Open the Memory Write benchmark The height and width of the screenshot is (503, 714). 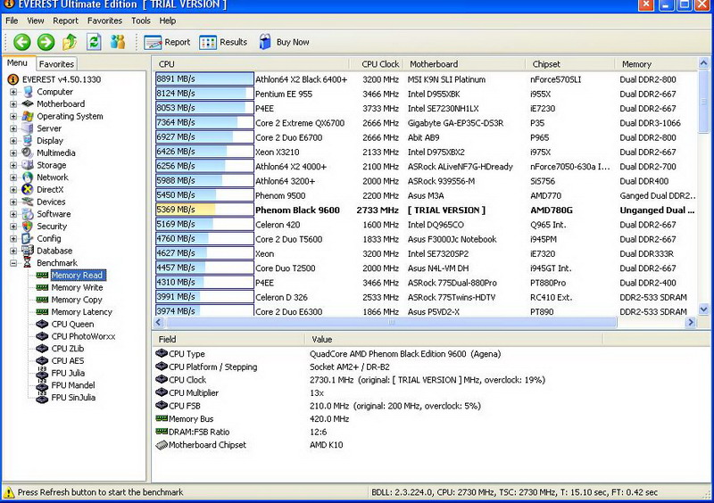(x=77, y=288)
